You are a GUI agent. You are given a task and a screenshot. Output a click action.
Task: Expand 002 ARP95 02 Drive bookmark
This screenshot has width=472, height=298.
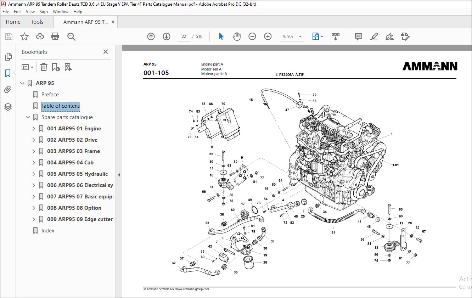34,140
